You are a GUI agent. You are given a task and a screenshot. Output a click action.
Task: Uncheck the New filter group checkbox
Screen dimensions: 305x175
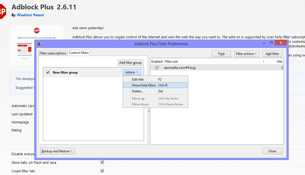(x=48, y=72)
